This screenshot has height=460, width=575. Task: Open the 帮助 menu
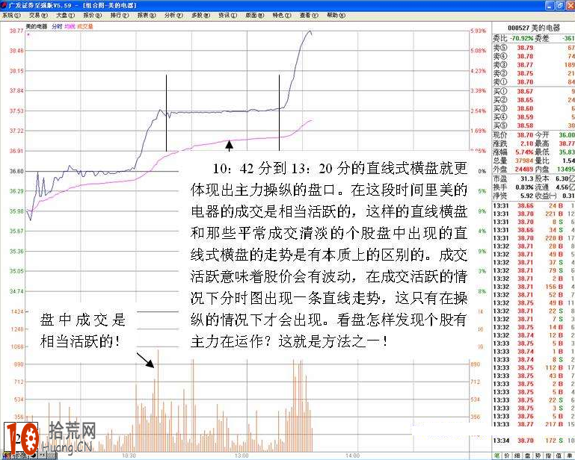pyautogui.click(x=336, y=16)
